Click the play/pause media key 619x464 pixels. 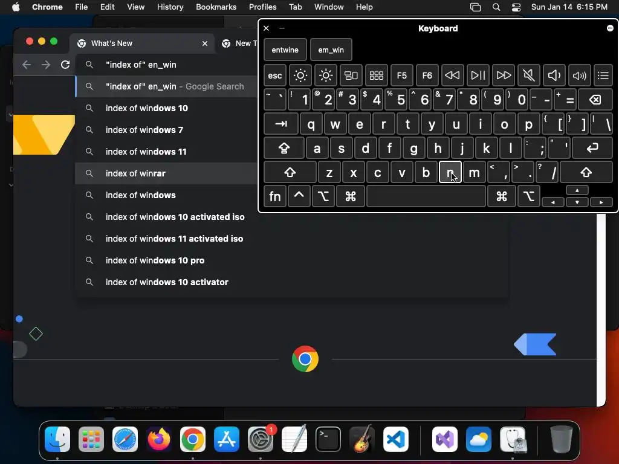point(478,76)
